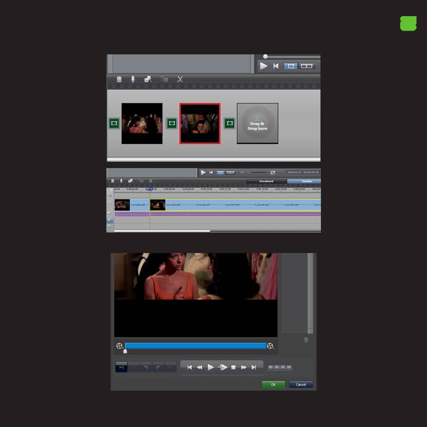Select second yellow-outlined timeline clip
This screenshot has width=427, height=427.
[235, 205]
